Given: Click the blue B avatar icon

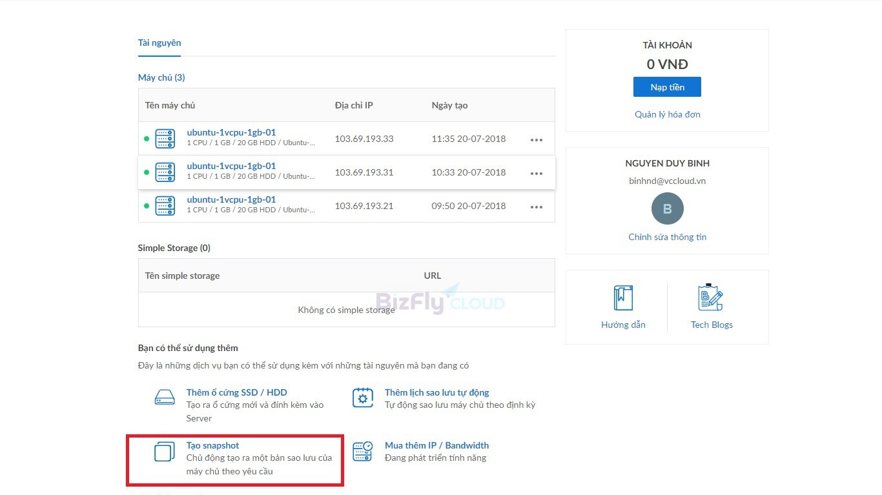Looking at the screenshot, I should (x=667, y=208).
